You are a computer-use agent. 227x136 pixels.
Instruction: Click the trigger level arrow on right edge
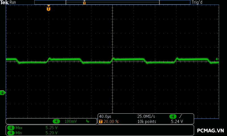217,59
